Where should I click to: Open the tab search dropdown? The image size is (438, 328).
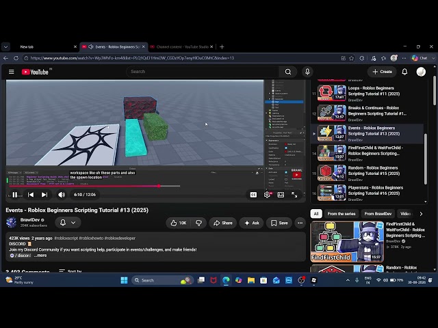click(x=5, y=47)
